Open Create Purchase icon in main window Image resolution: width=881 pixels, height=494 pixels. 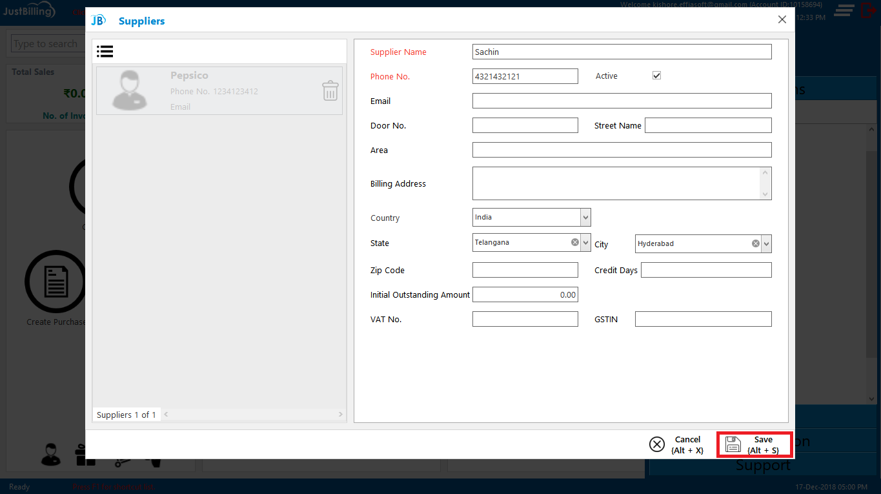[x=56, y=282]
